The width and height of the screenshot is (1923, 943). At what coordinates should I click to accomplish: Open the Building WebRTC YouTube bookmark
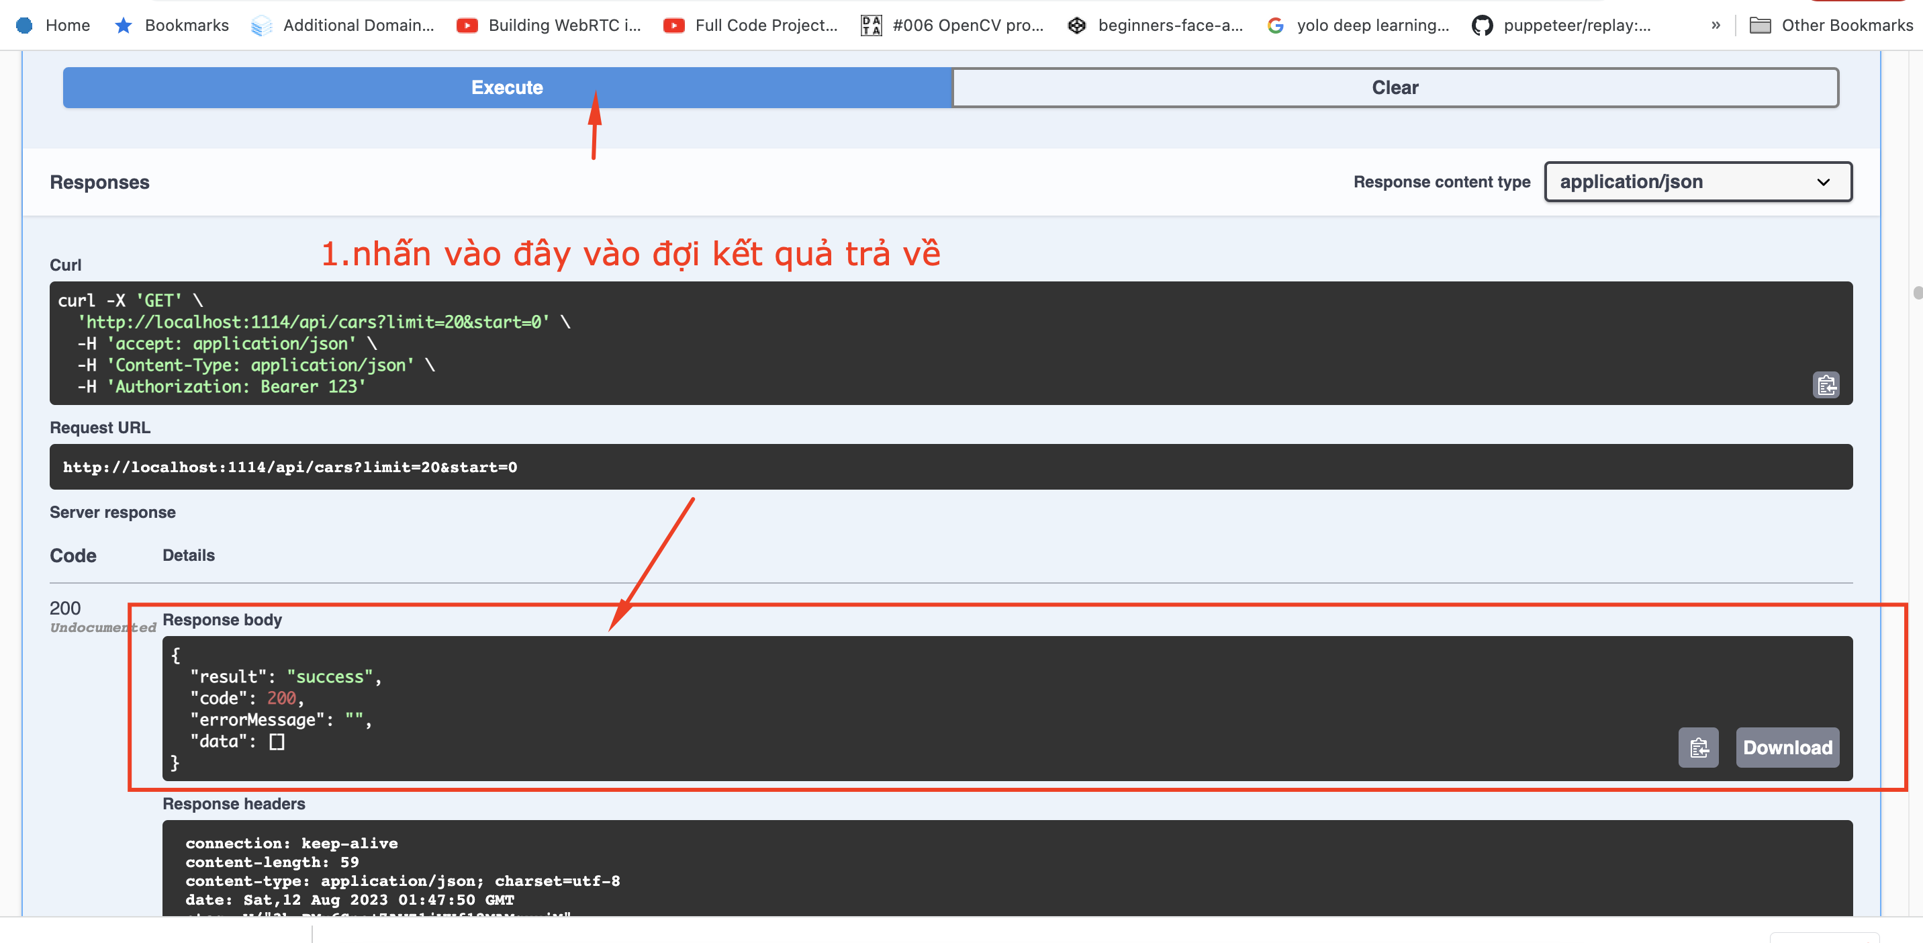coord(549,26)
